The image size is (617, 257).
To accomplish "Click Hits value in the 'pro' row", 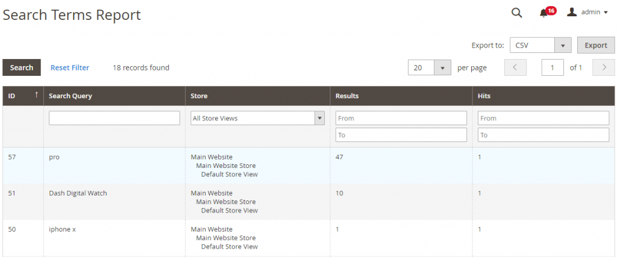I will click(480, 157).
